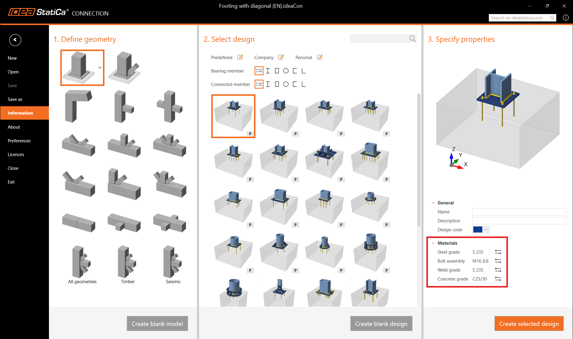Choose the L-shaped corner frame geometry
The image size is (573, 339).
coord(78,106)
